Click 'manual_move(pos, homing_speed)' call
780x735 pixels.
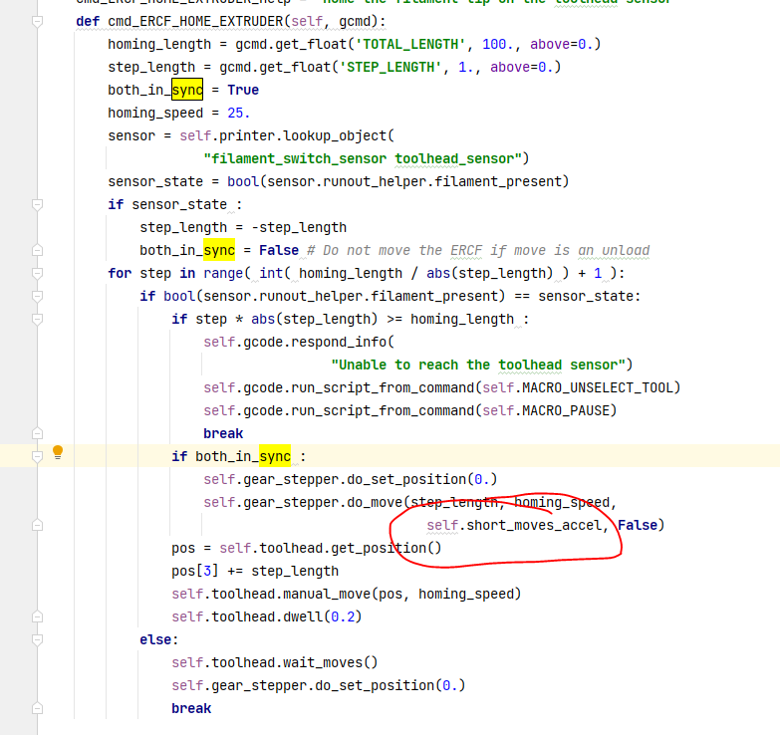(401, 594)
